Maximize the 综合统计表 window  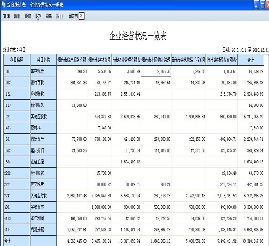[x=262, y=5]
